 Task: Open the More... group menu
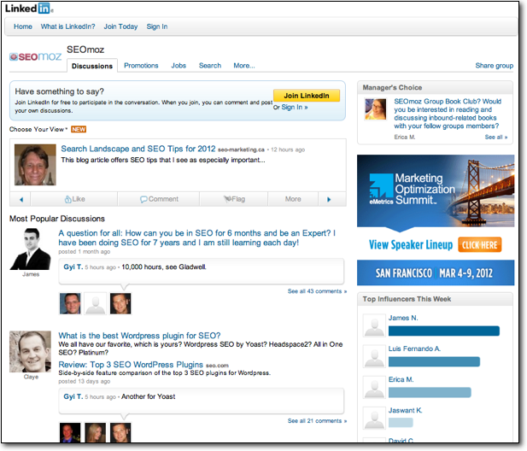[243, 66]
